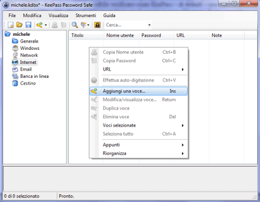
Task: Open the Guida menu
Action: [109, 16]
